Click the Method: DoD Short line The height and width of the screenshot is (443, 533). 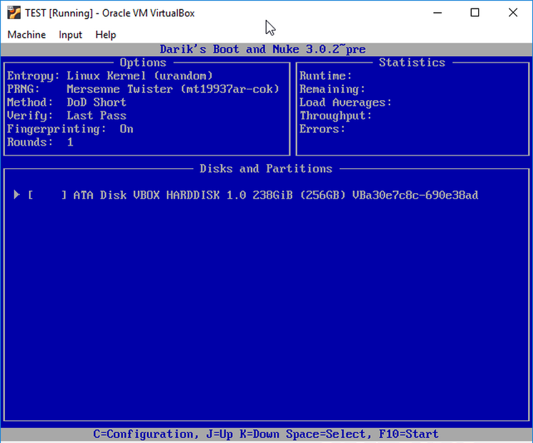coord(67,102)
